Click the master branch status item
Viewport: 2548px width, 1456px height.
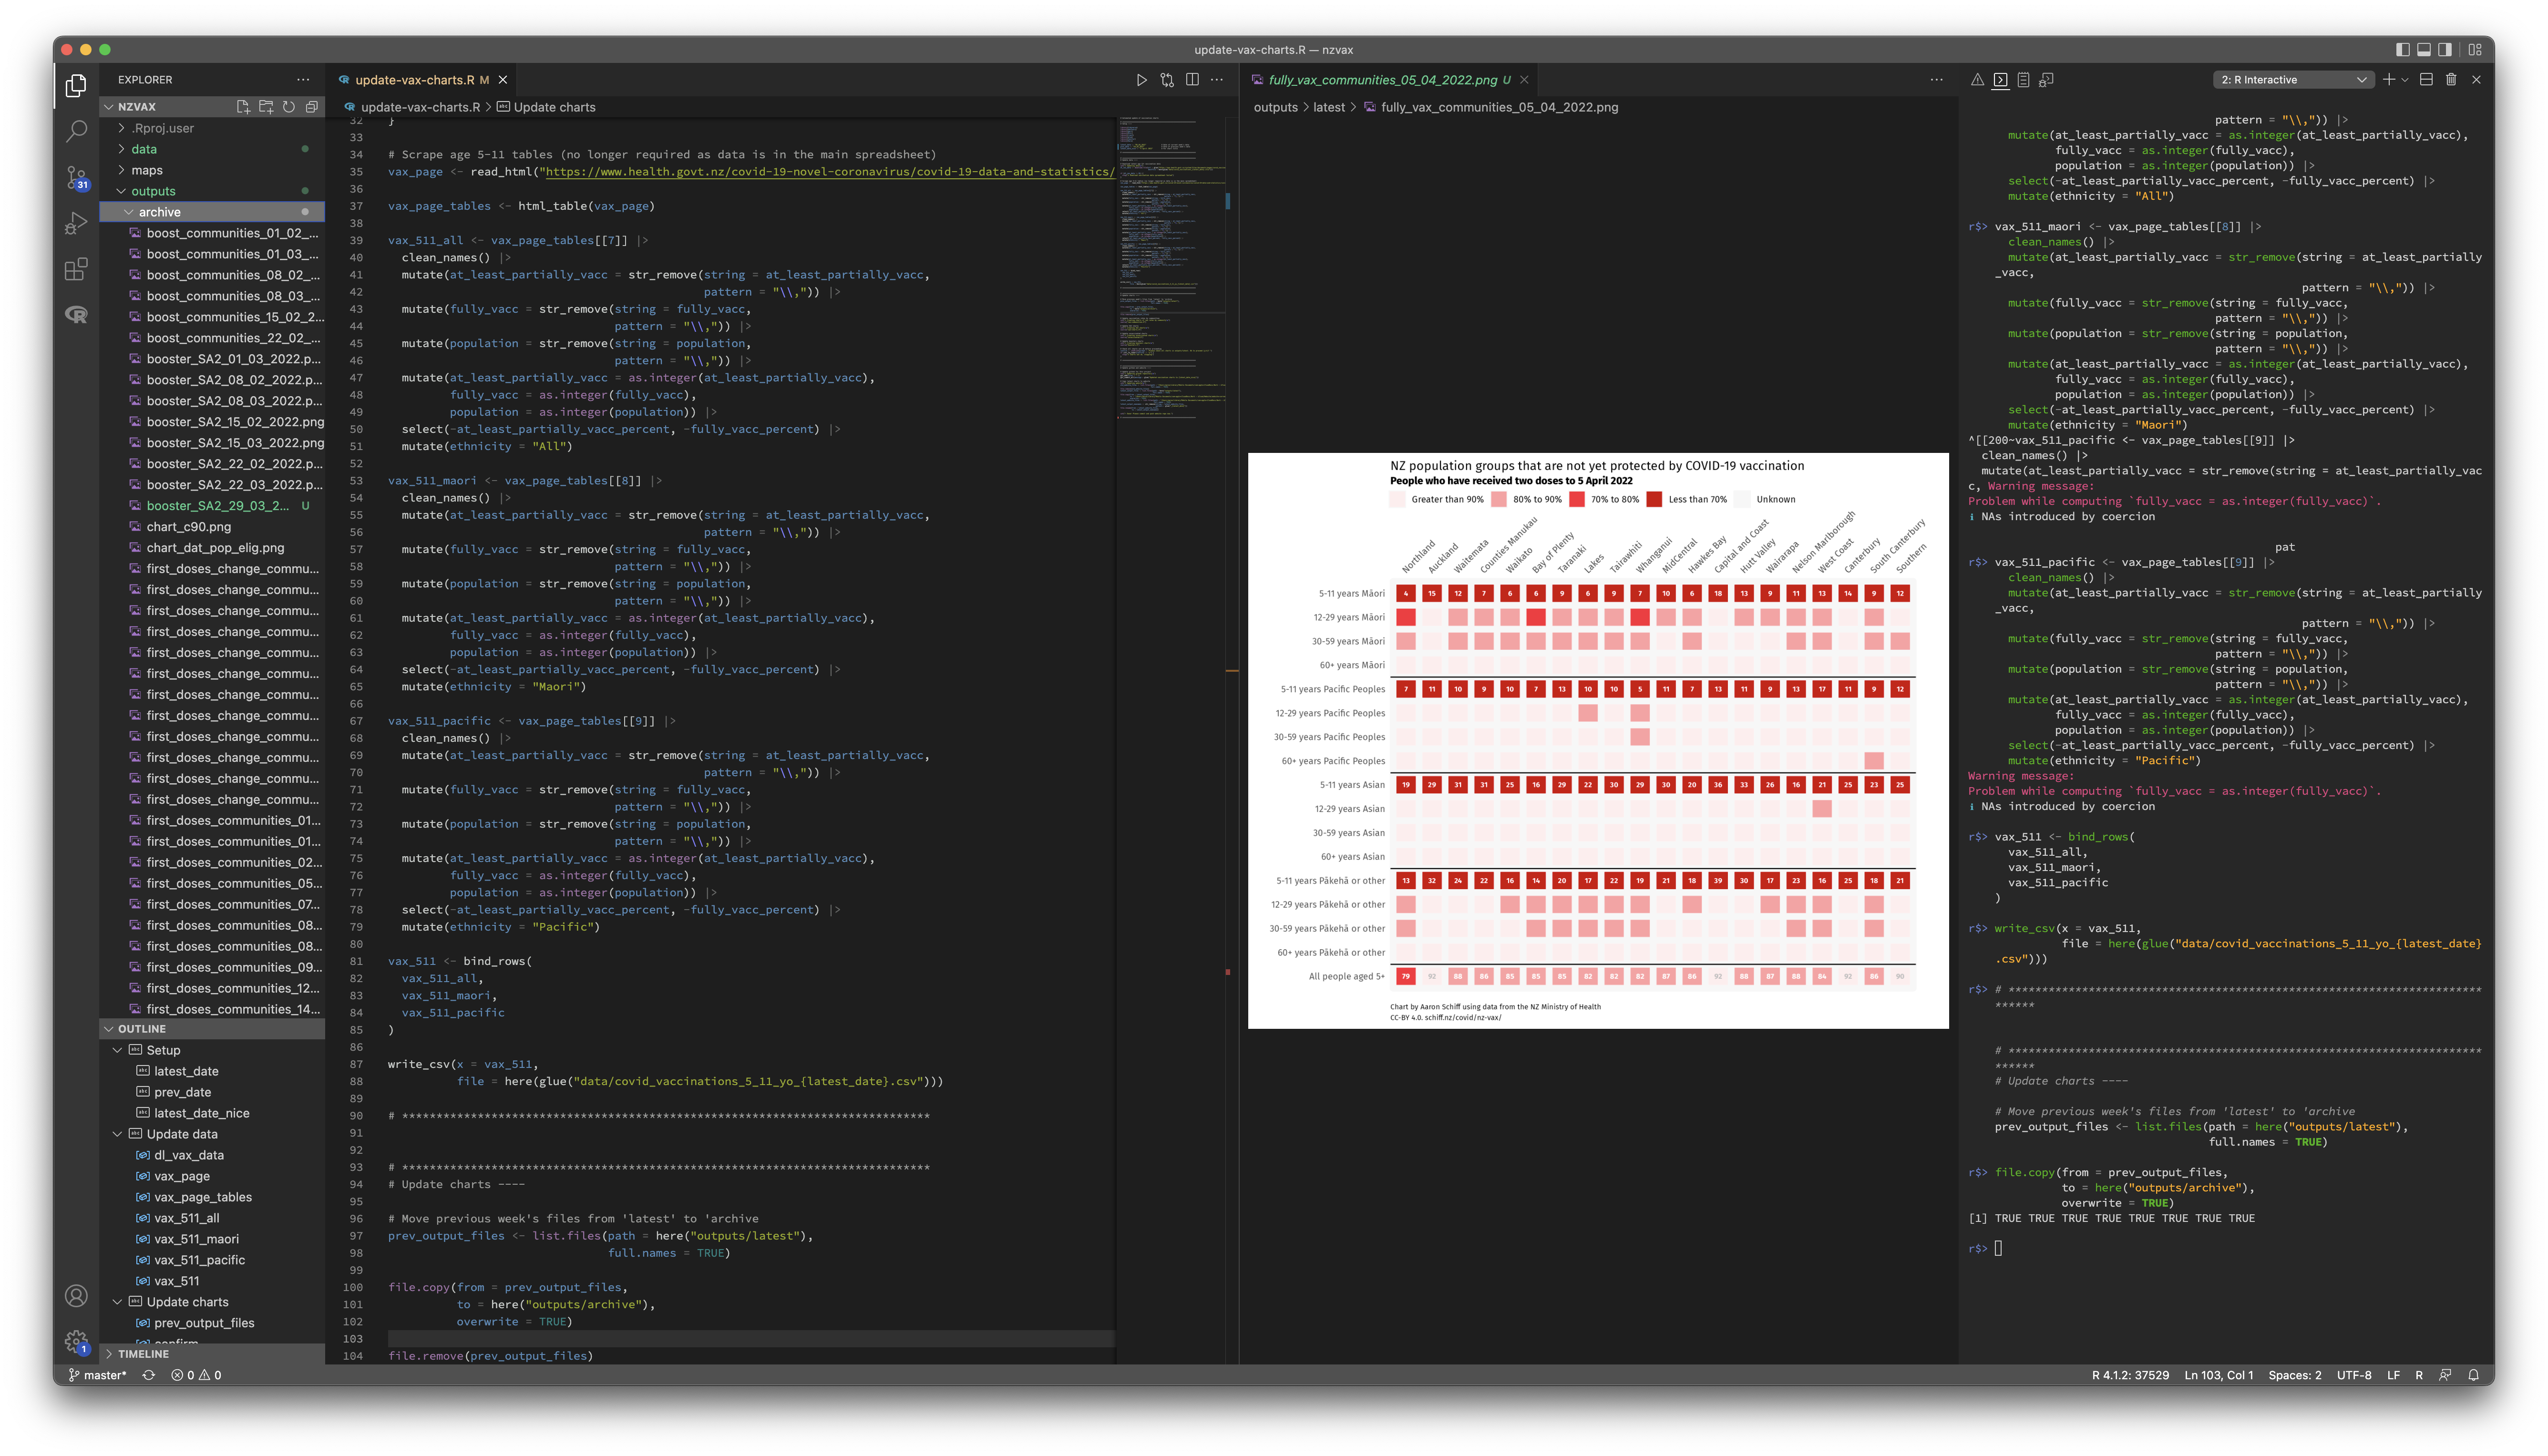98,1375
